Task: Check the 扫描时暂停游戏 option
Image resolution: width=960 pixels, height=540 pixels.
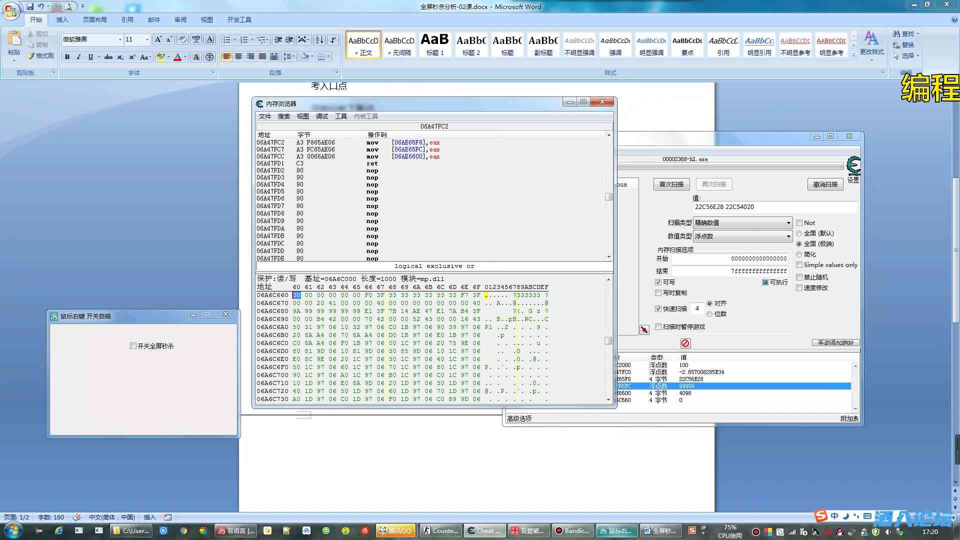Action: click(658, 326)
